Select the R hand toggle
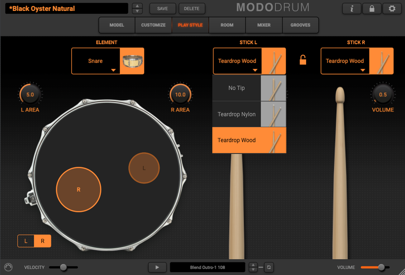405x275 pixels. tap(43, 241)
